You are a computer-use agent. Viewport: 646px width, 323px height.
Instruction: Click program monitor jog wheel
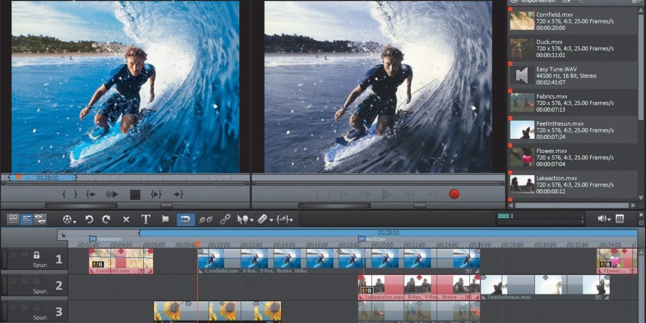334,206
